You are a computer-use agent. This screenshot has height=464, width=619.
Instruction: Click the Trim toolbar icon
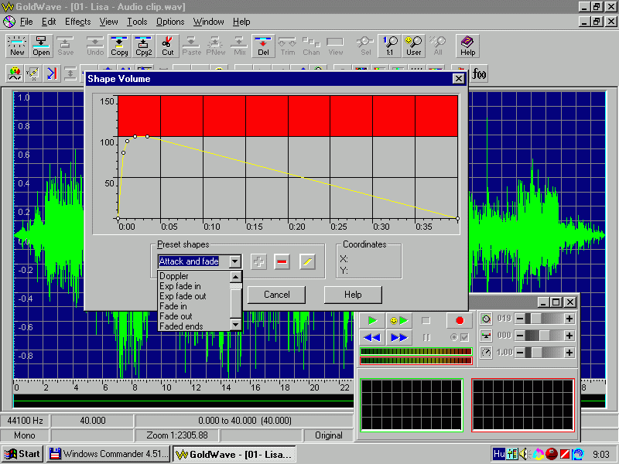coord(287,46)
